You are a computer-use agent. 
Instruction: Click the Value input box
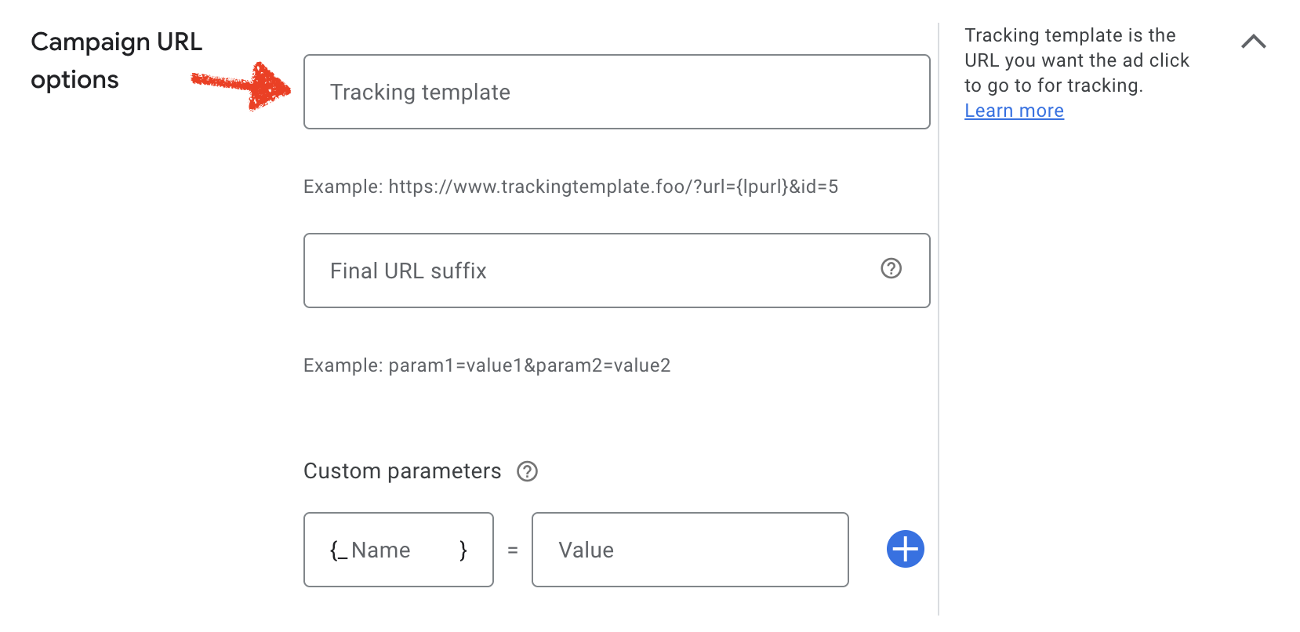coord(690,549)
